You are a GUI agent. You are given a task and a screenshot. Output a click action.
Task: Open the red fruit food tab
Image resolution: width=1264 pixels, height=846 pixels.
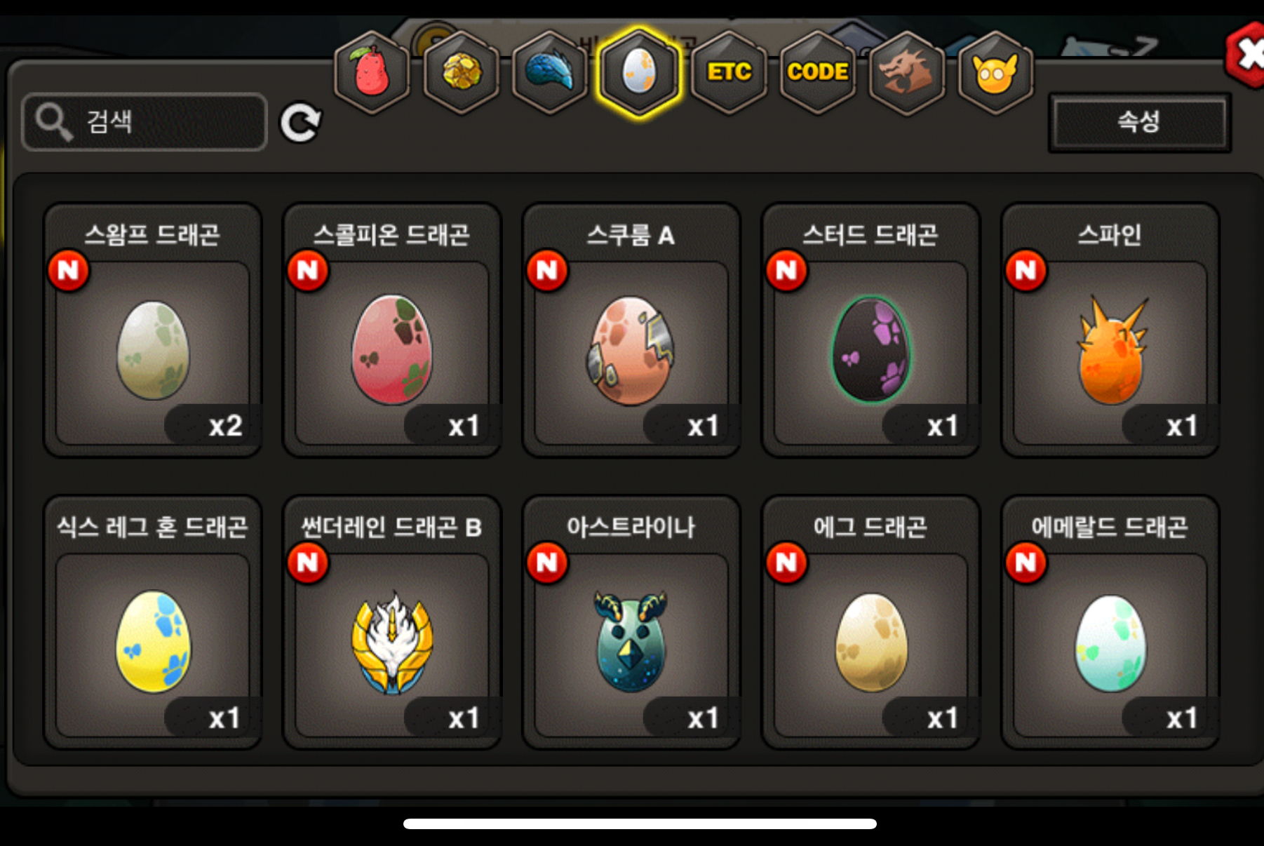point(372,72)
